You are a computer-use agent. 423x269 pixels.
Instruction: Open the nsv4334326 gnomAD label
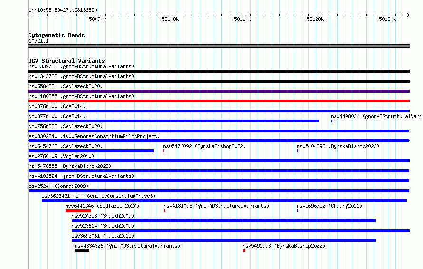tap(127, 246)
